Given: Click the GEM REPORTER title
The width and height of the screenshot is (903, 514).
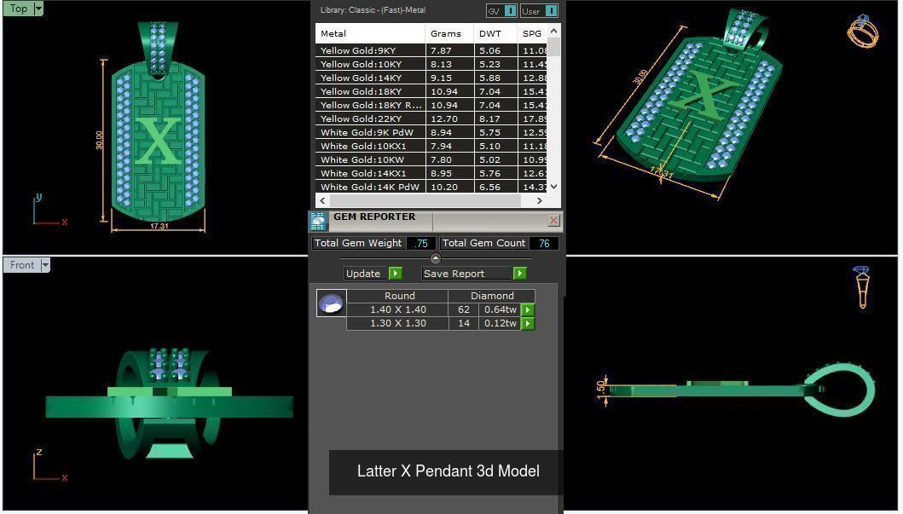Looking at the screenshot, I should pyautogui.click(x=374, y=217).
